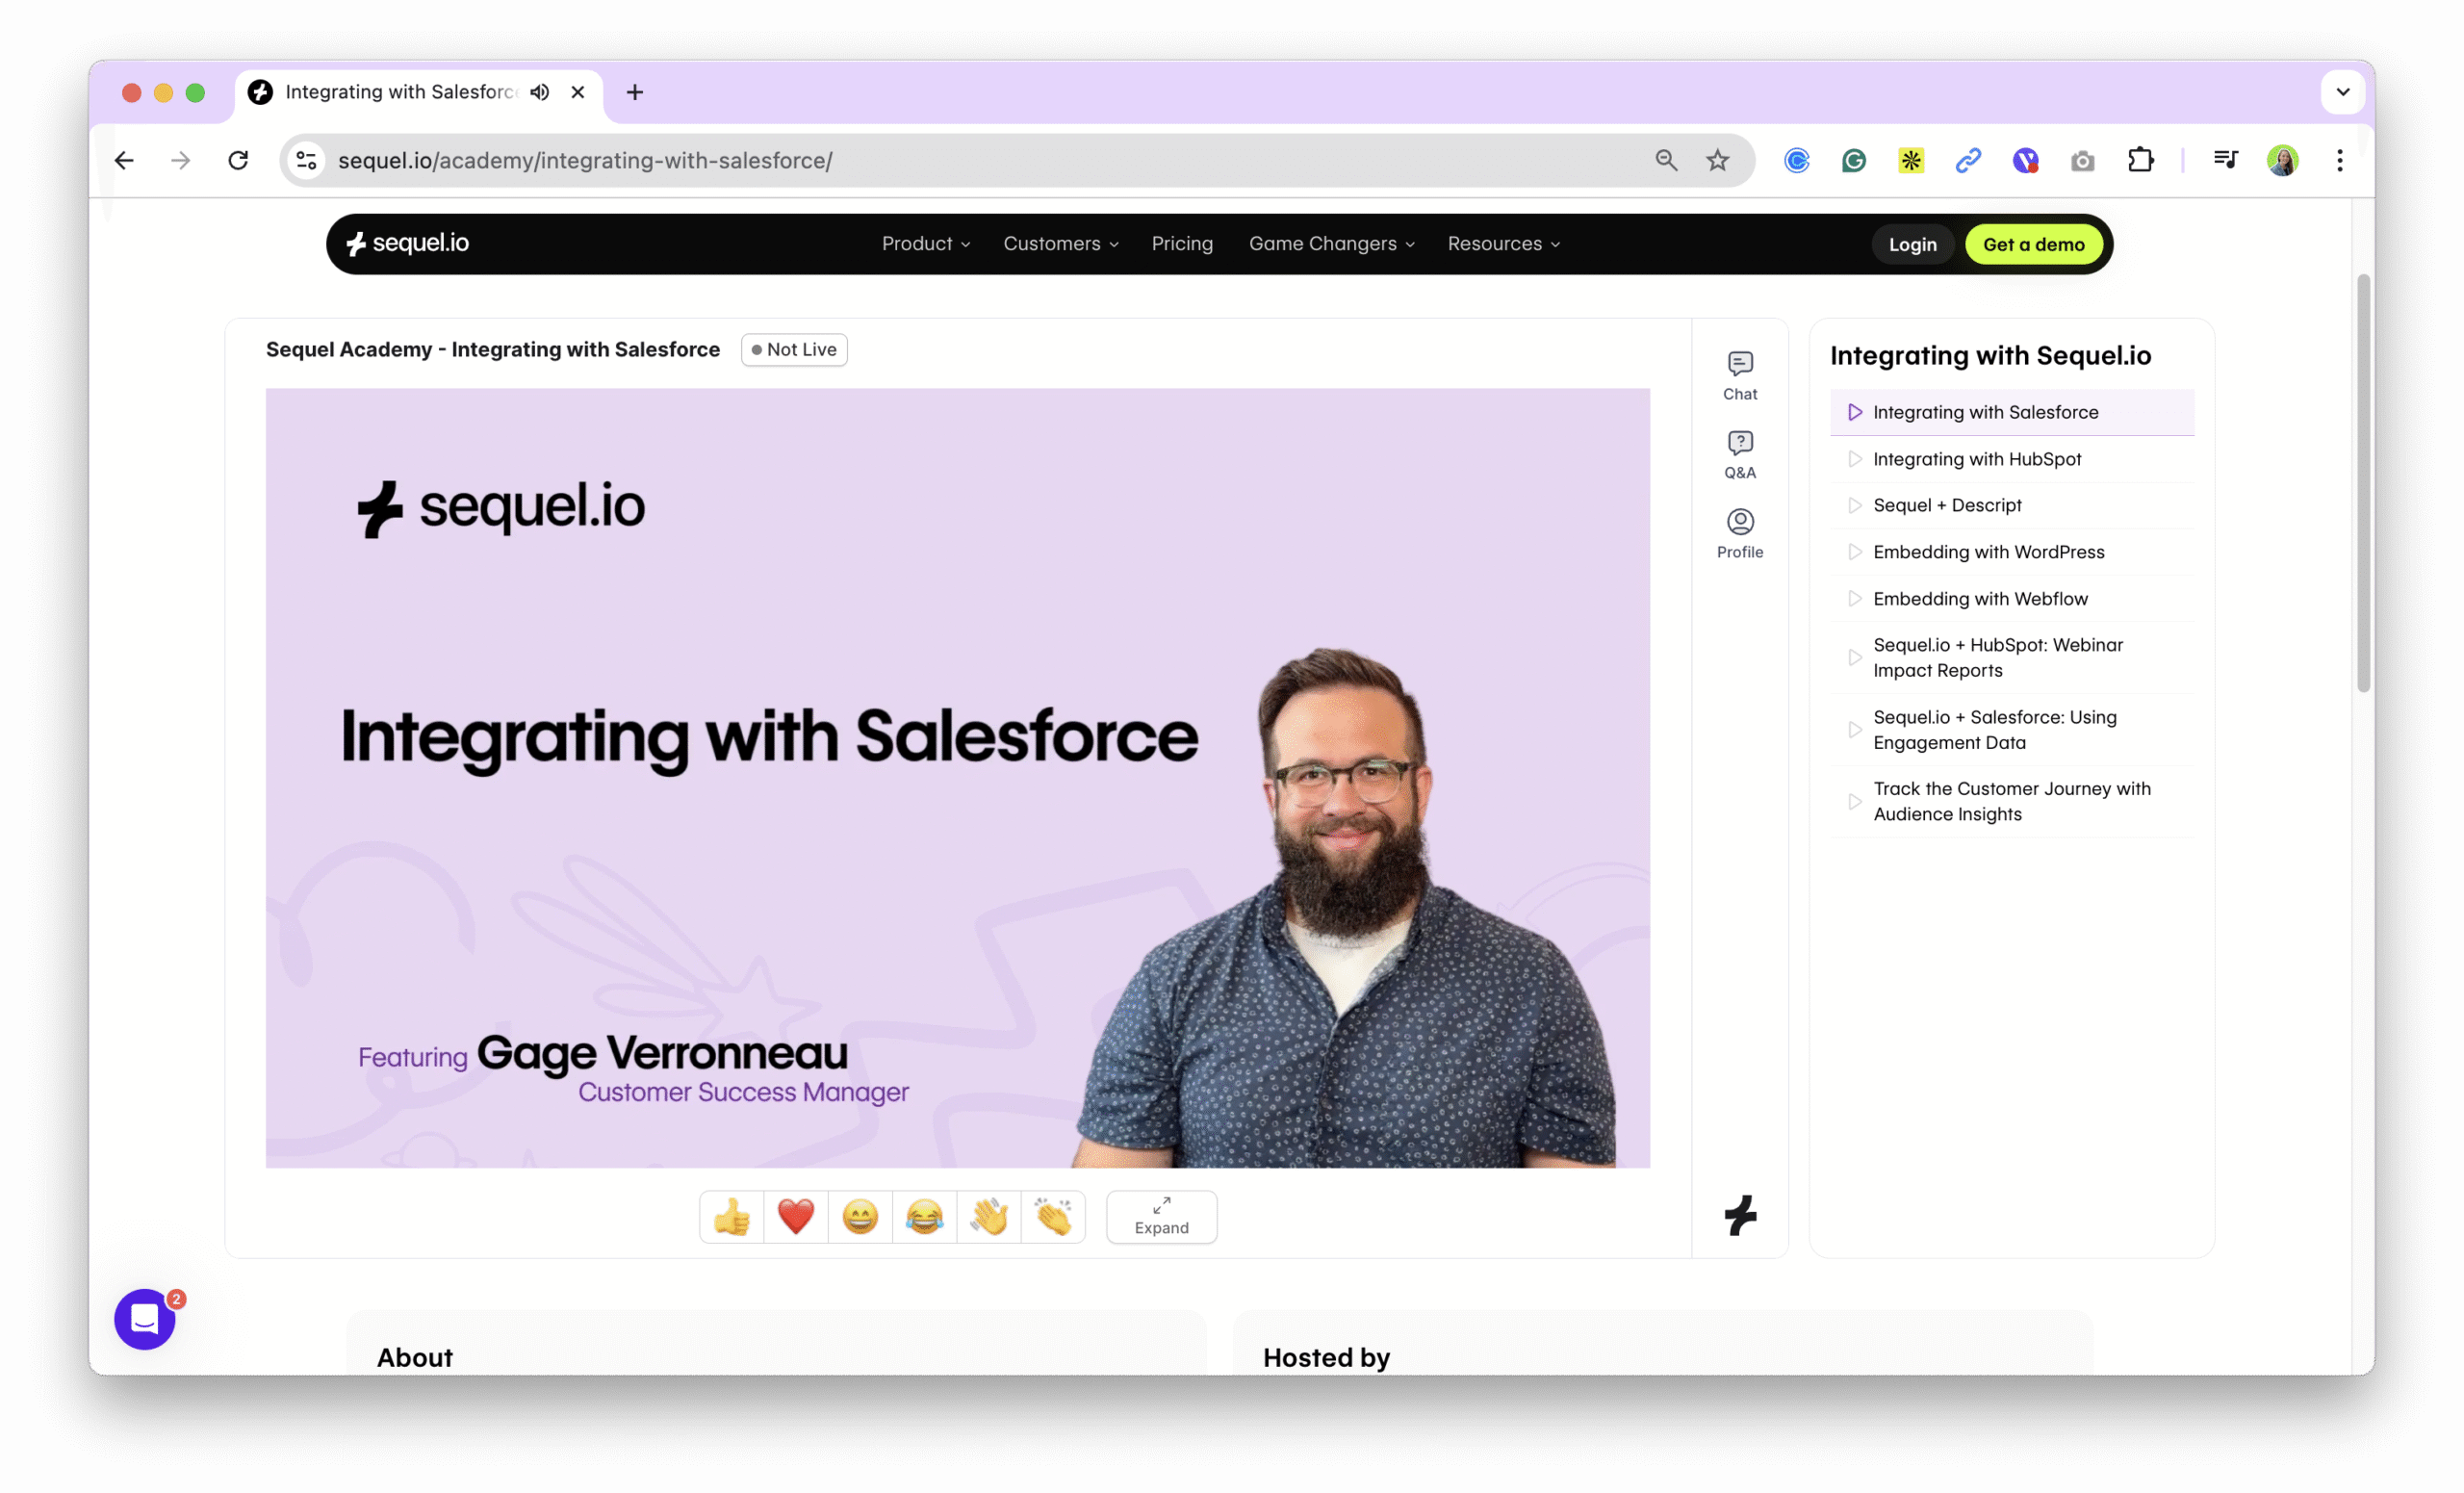Click the page vertical scrollbar
This screenshot has height=1493, width=2464.
tap(2363, 483)
